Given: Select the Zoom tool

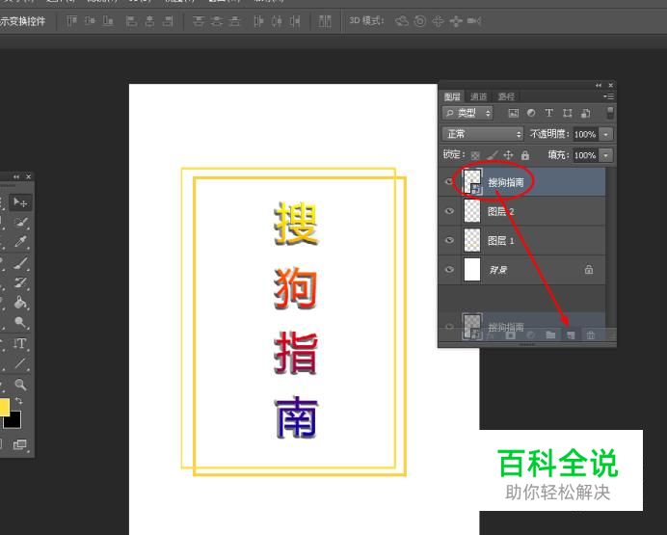Looking at the screenshot, I should [x=20, y=385].
